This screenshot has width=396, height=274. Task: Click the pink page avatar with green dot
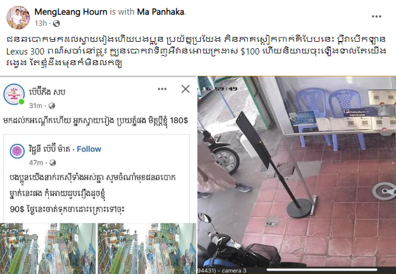click(x=14, y=94)
